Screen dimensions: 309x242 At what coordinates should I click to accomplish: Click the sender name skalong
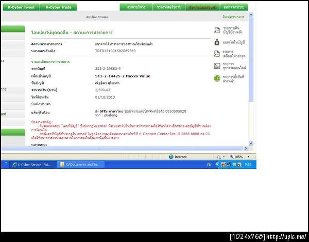point(111,115)
